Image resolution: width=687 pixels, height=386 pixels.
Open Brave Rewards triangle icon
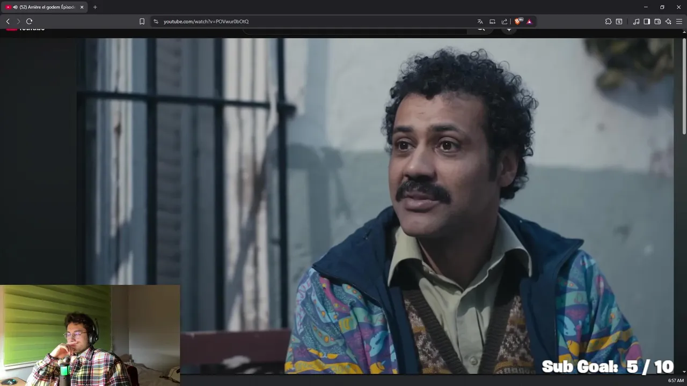point(529,21)
